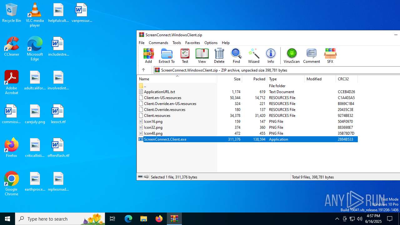This screenshot has height=225, width=400.
Task: Select ScreenConnect.Client.exe row
Action: point(248,139)
